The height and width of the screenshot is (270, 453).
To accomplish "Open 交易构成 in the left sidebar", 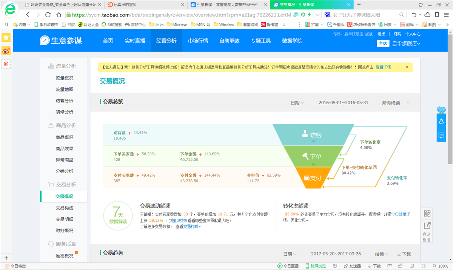I will [64, 208].
